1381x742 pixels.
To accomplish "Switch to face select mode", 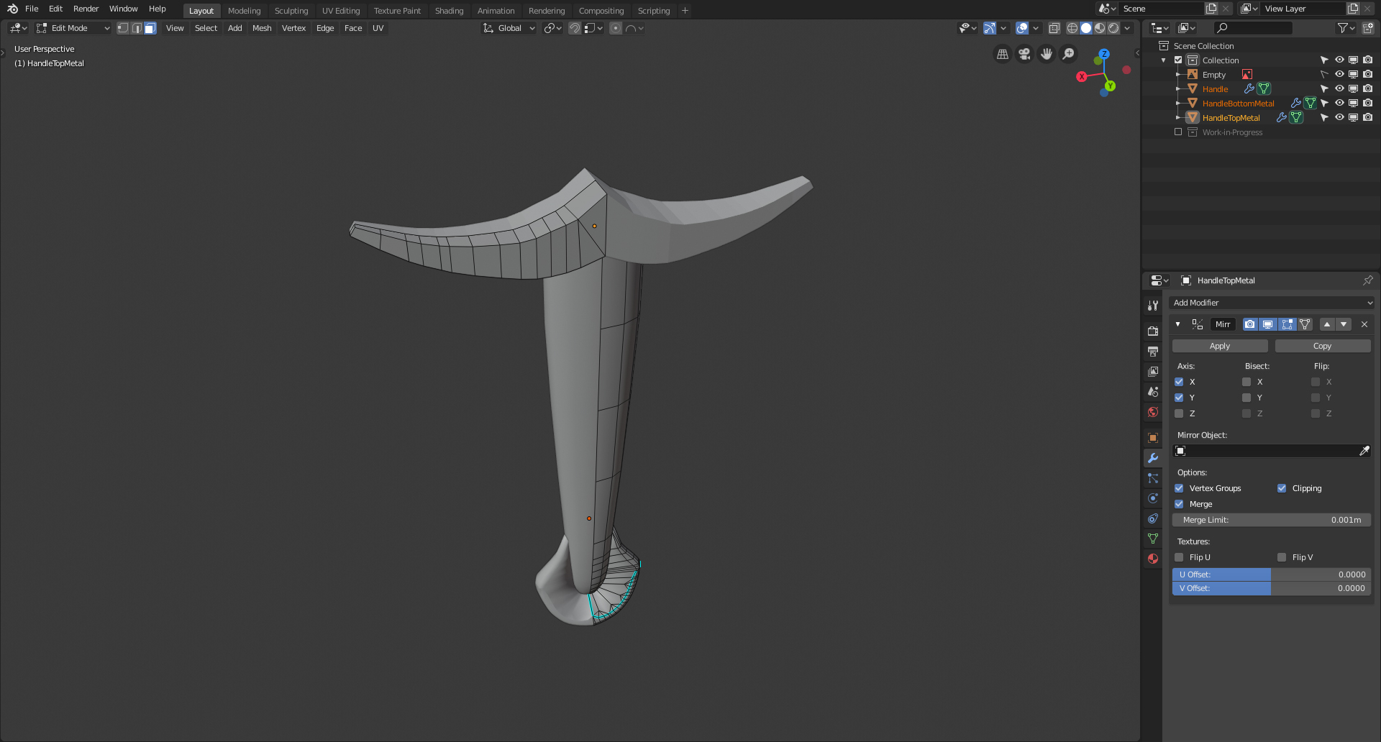I will pos(150,28).
